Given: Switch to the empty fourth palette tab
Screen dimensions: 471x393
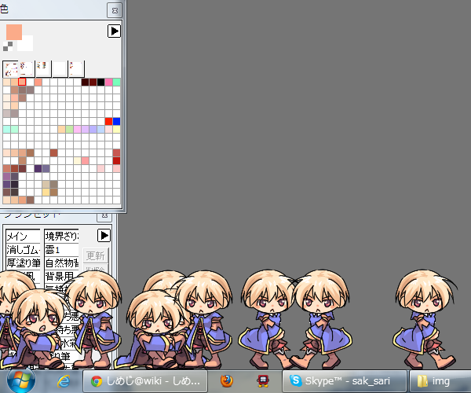Looking at the screenshot, I should [60, 69].
